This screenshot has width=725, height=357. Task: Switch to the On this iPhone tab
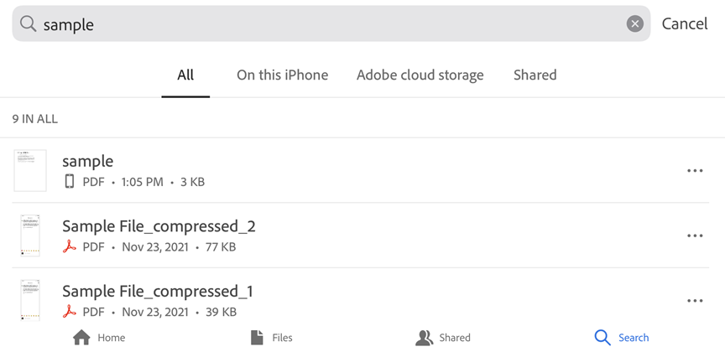(282, 75)
